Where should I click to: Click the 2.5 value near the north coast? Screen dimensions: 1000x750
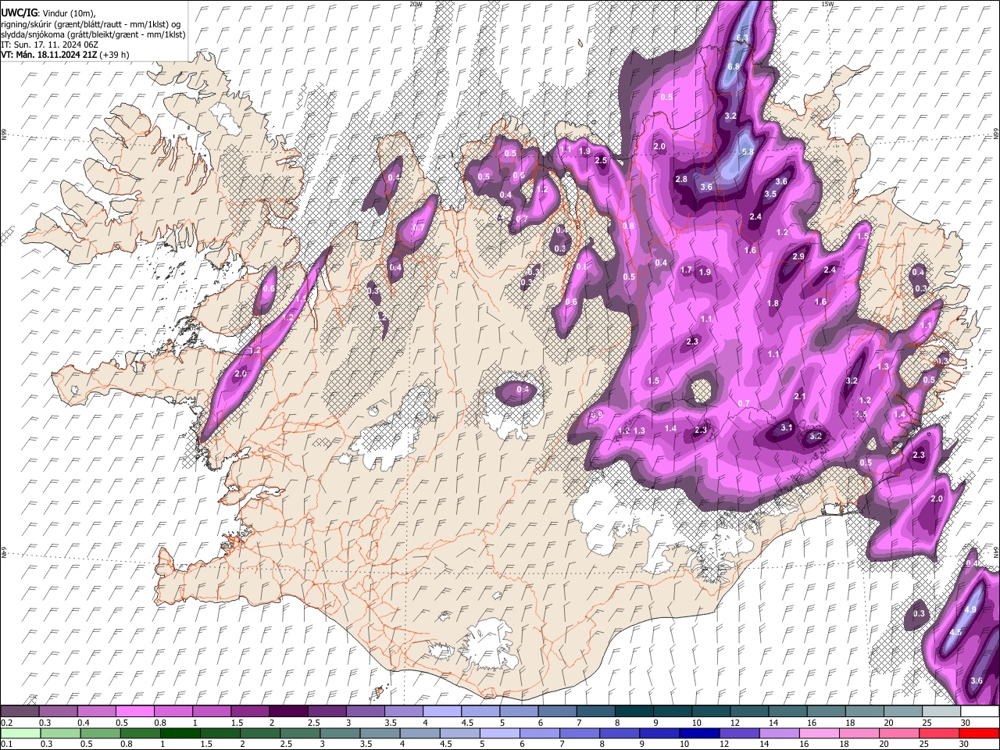601,161
